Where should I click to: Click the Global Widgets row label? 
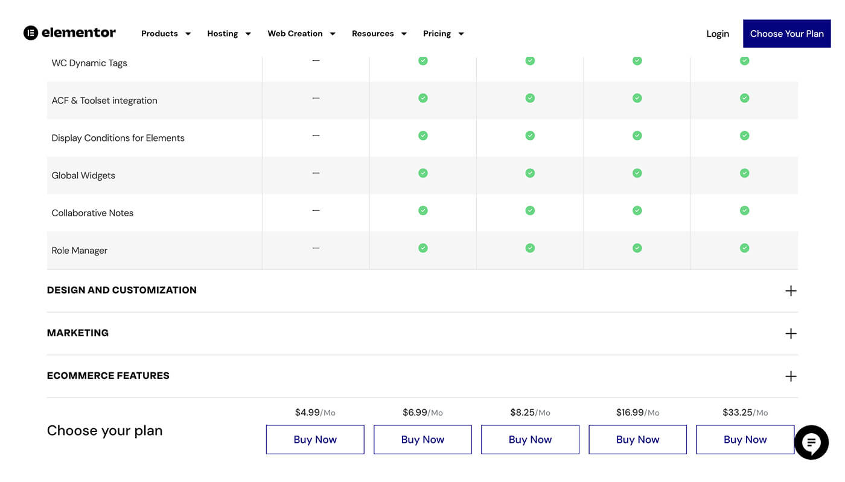[83, 175]
